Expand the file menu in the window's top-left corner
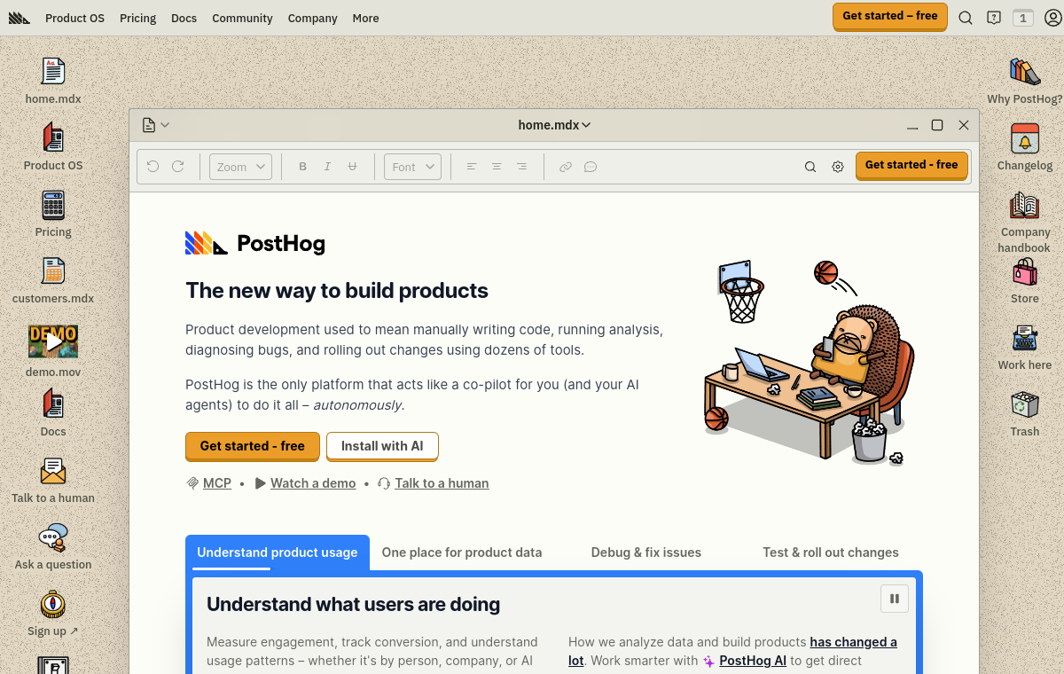This screenshot has height=674, width=1064. [156, 125]
